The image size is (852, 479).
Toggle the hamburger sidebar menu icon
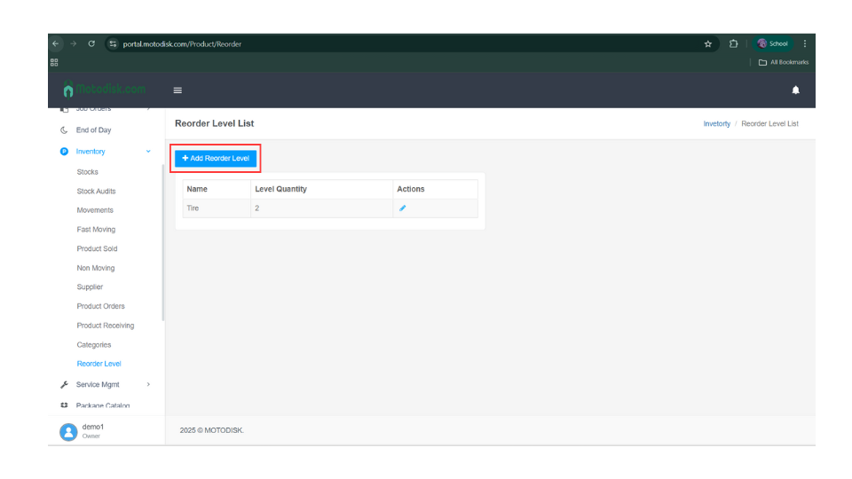177,90
